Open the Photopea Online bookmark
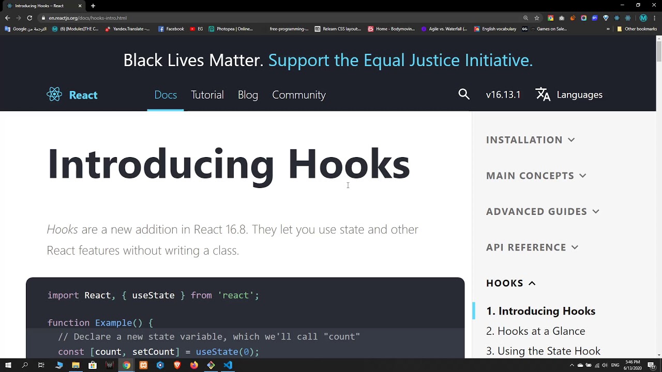662x372 pixels. coord(231,29)
